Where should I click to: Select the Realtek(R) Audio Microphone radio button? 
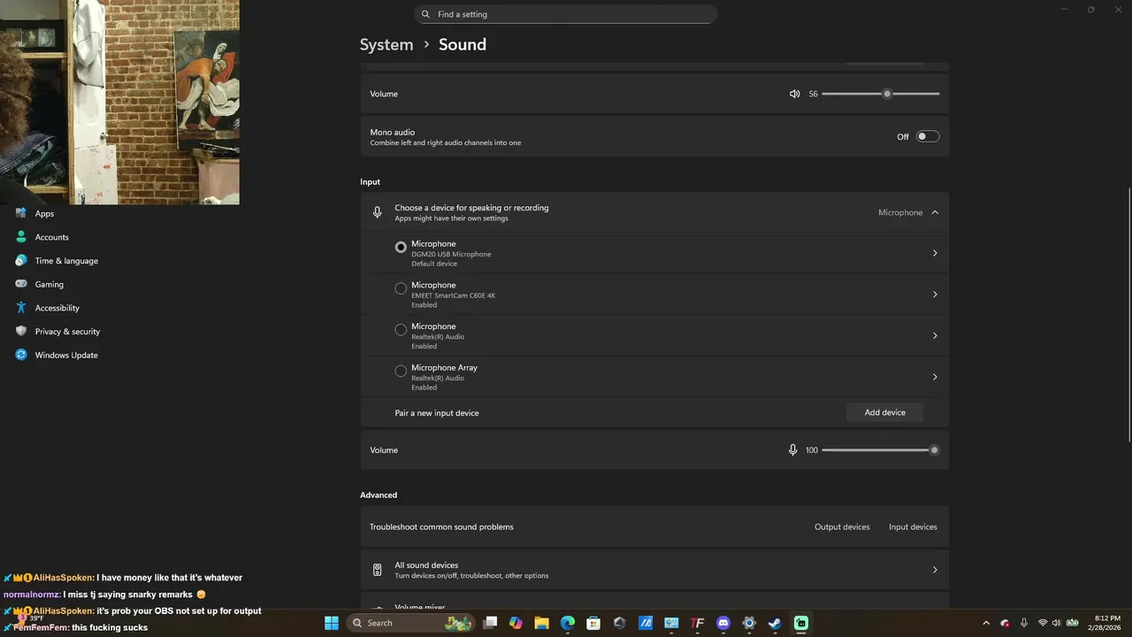pos(401,330)
